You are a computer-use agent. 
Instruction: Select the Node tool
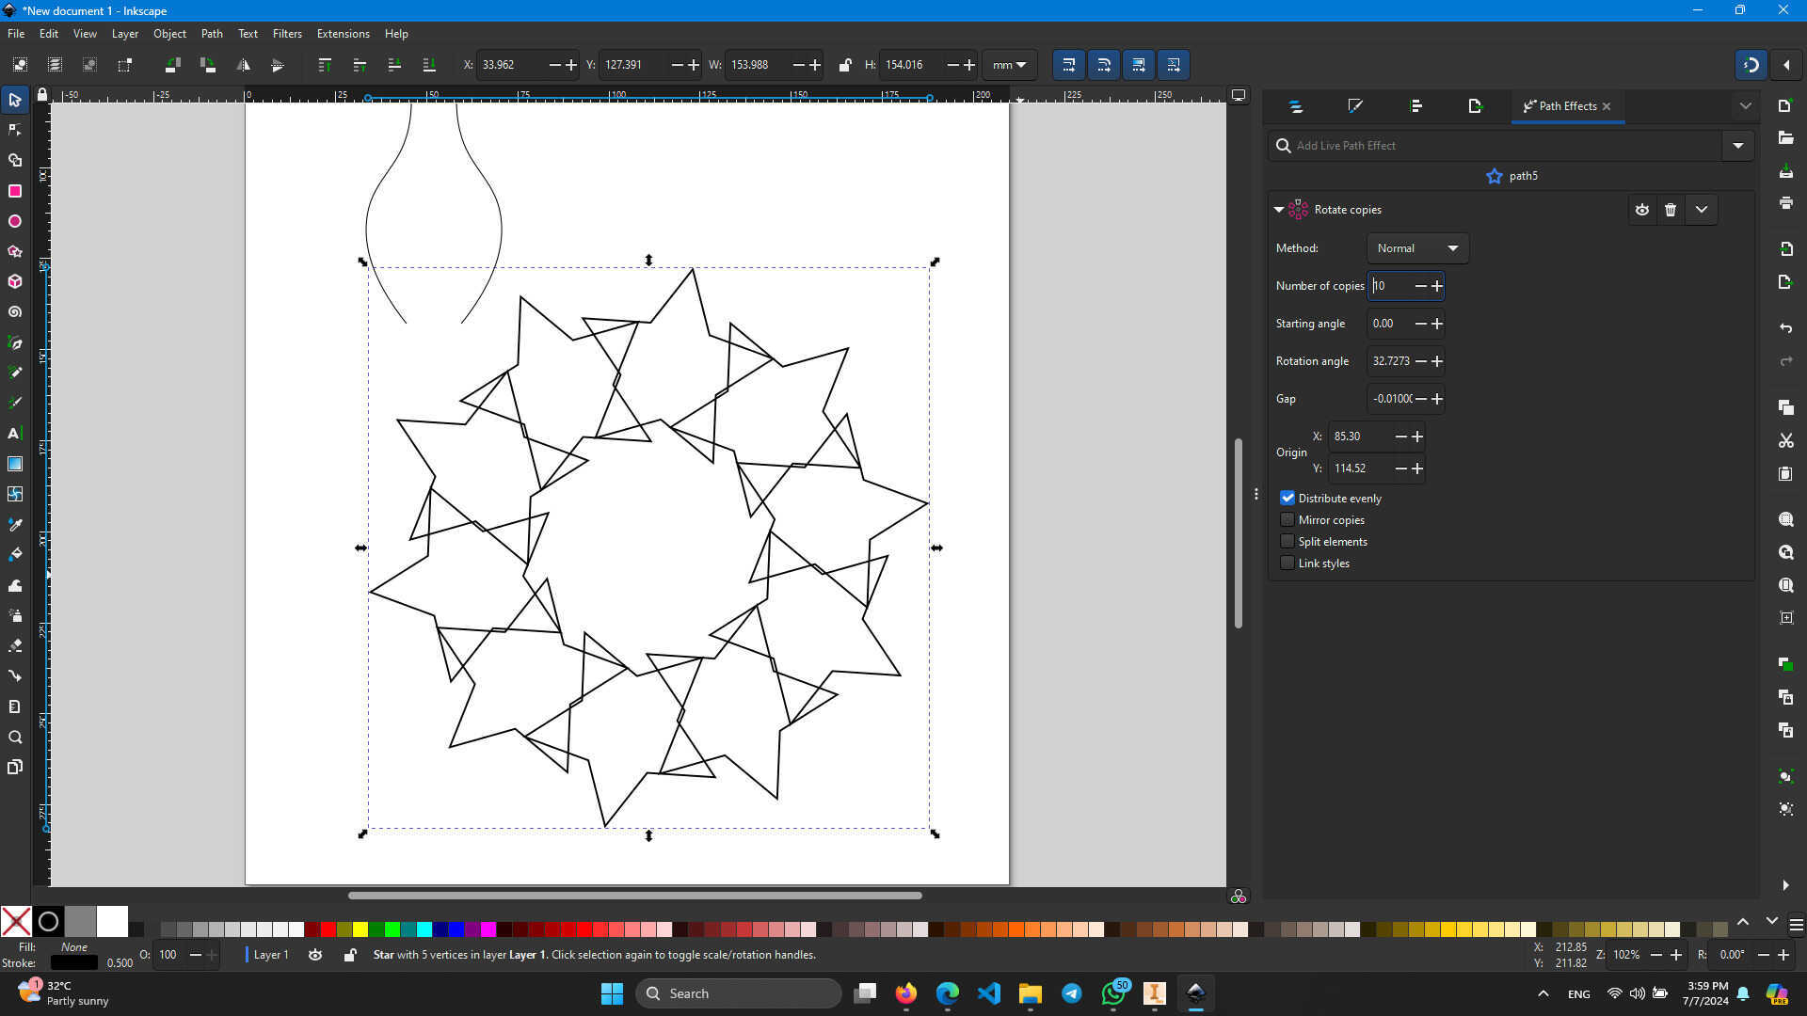pyautogui.click(x=15, y=130)
